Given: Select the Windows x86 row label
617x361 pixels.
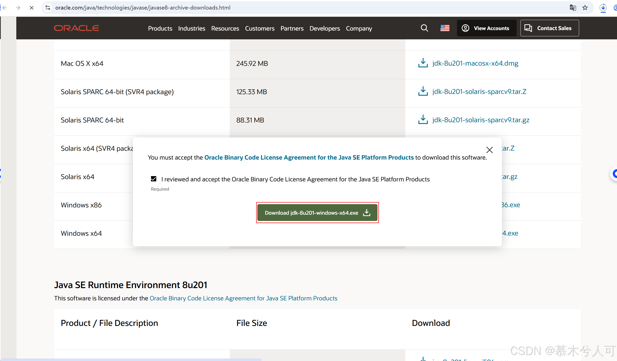Looking at the screenshot, I should [81, 205].
